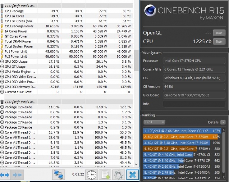Image resolution: width=229 pixels, height=182 pixels.
Task: Click the CPU GT Cores thermometer icon
Action: tap(2, 21)
